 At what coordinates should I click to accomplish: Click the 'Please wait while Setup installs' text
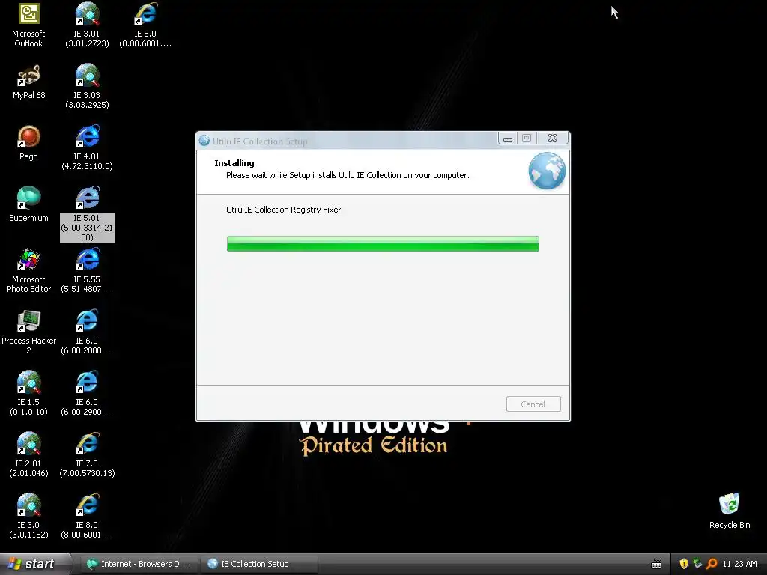[348, 175]
